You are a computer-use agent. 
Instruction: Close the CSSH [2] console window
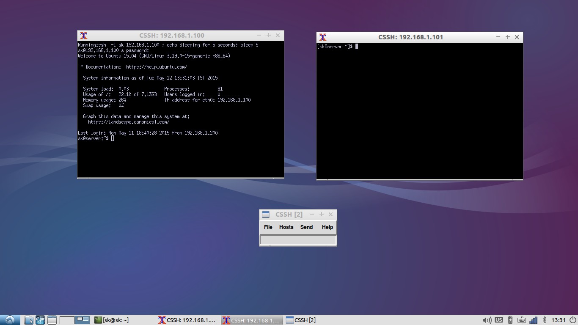[331, 215]
